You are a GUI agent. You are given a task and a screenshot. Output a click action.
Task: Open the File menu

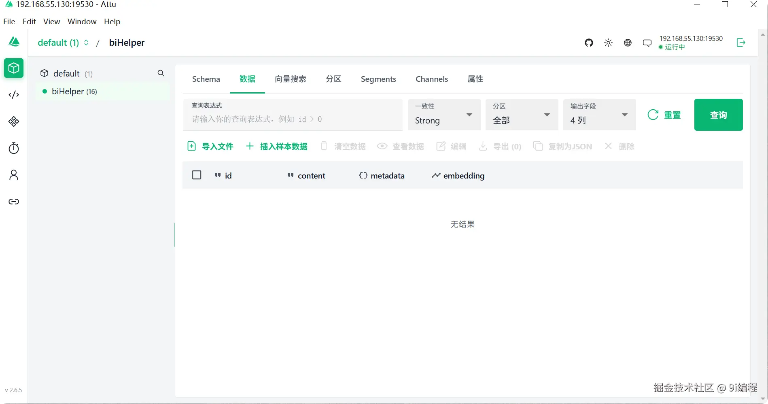9,21
